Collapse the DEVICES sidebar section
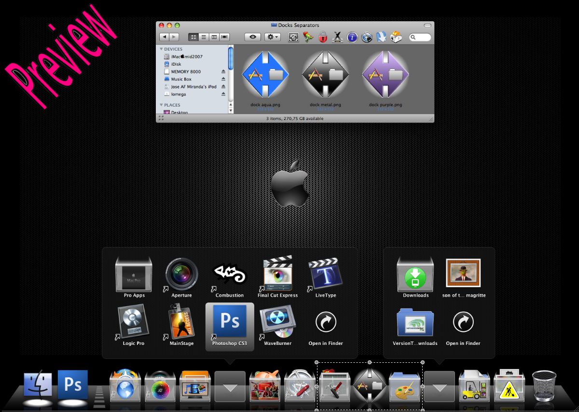Viewport: 579px width, 412px height. click(x=161, y=49)
